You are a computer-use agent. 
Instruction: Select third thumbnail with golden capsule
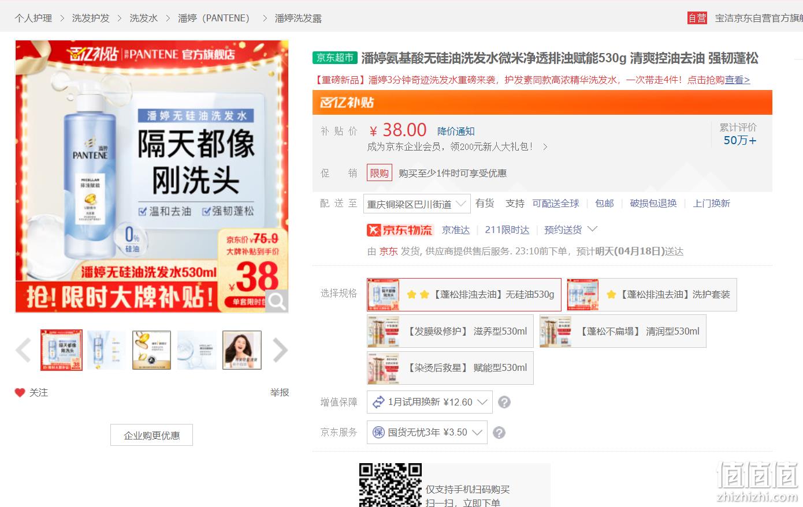151,350
